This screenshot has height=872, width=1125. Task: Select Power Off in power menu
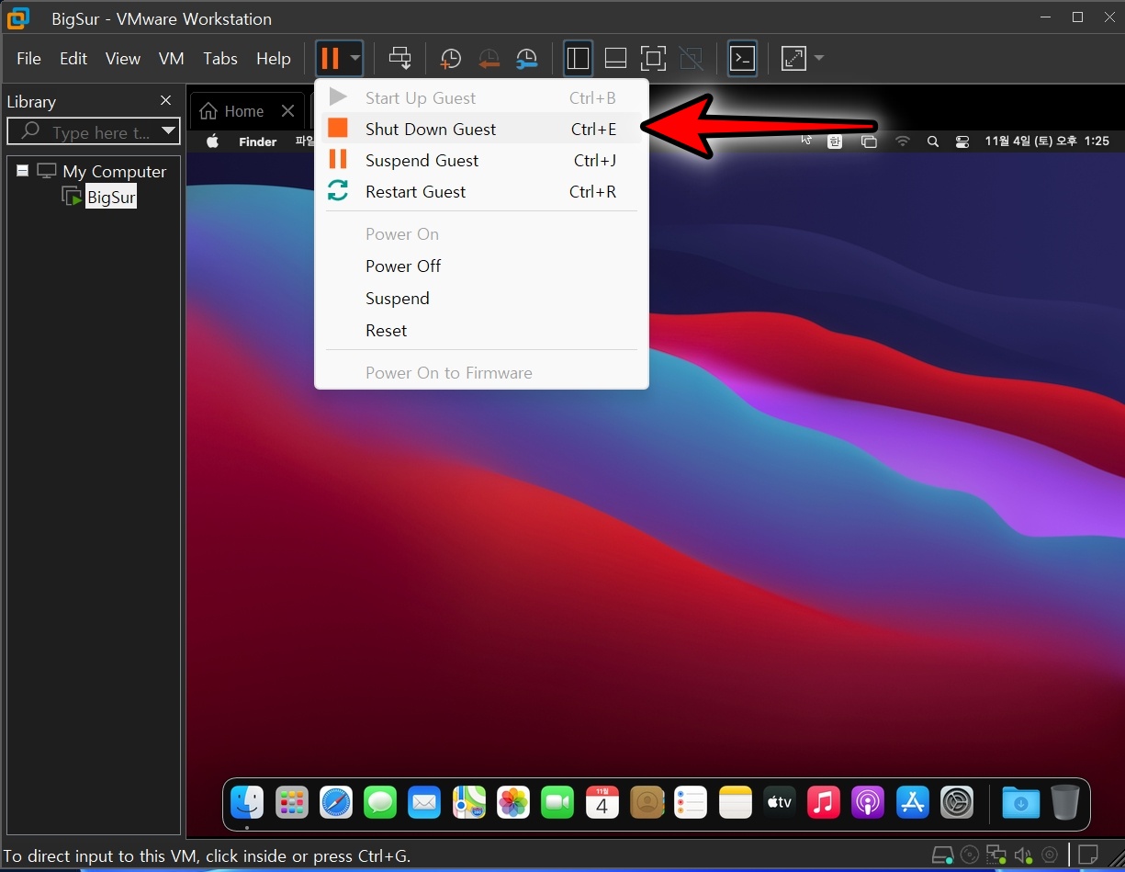481,266
